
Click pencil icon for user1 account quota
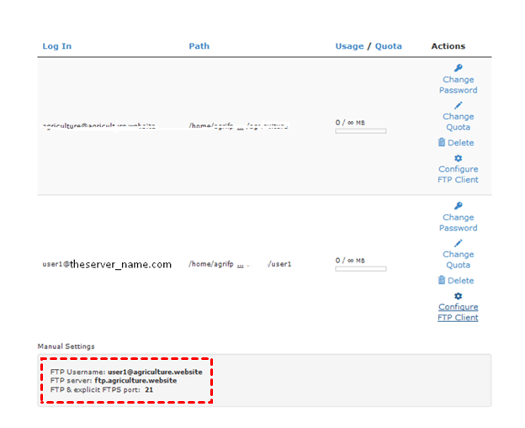pos(458,243)
